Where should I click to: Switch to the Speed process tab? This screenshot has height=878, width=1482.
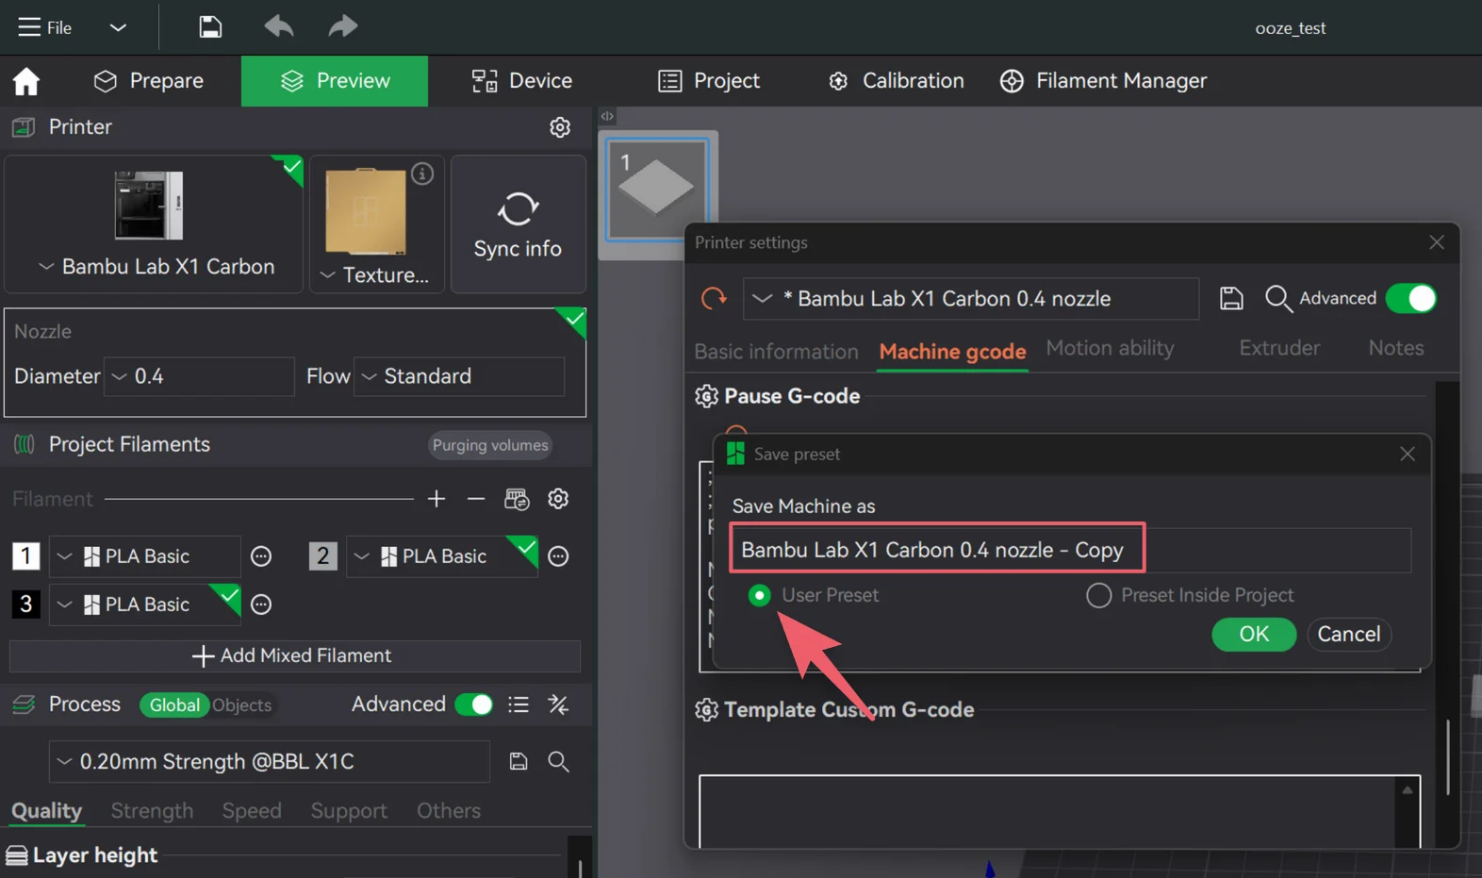252,811
